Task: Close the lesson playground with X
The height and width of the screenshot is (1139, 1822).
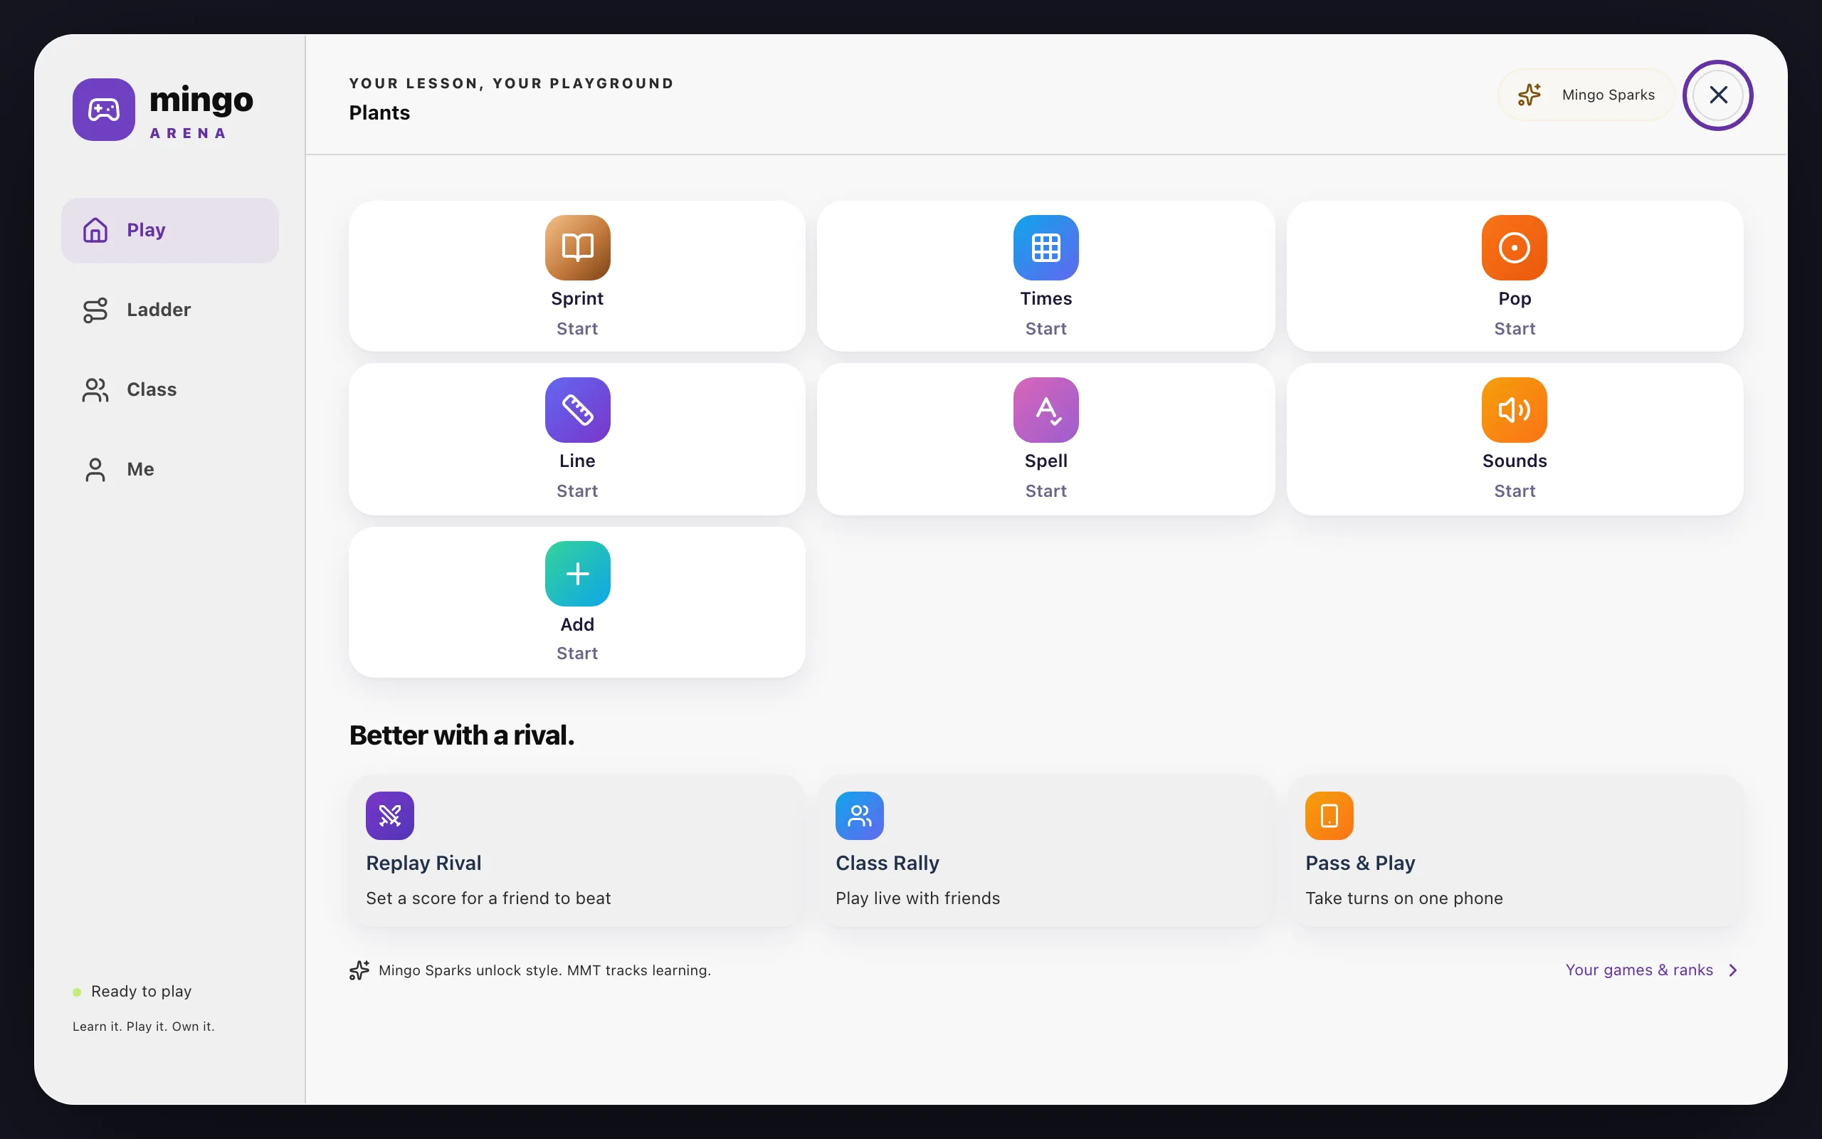Action: pyautogui.click(x=1718, y=95)
